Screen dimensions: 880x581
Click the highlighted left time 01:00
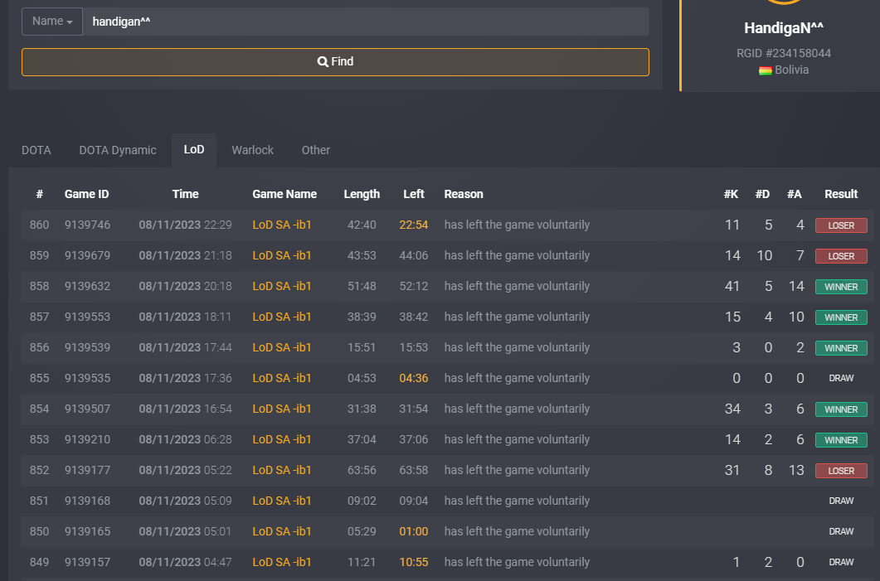[x=414, y=531]
